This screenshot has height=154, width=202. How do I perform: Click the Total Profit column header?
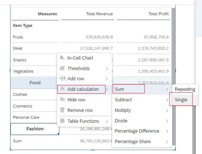point(158,14)
